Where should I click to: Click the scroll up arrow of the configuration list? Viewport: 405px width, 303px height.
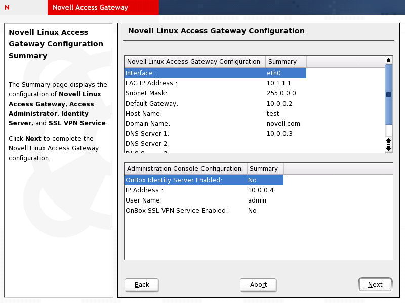coord(388,60)
